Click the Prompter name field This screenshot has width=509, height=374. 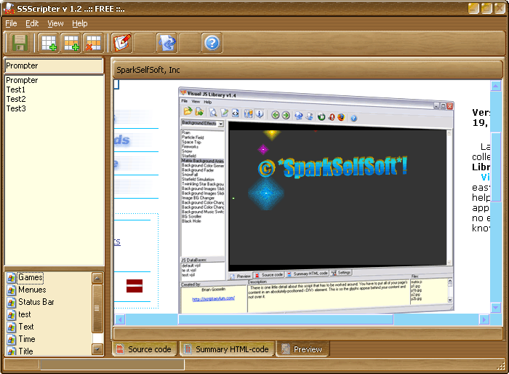[54, 65]
